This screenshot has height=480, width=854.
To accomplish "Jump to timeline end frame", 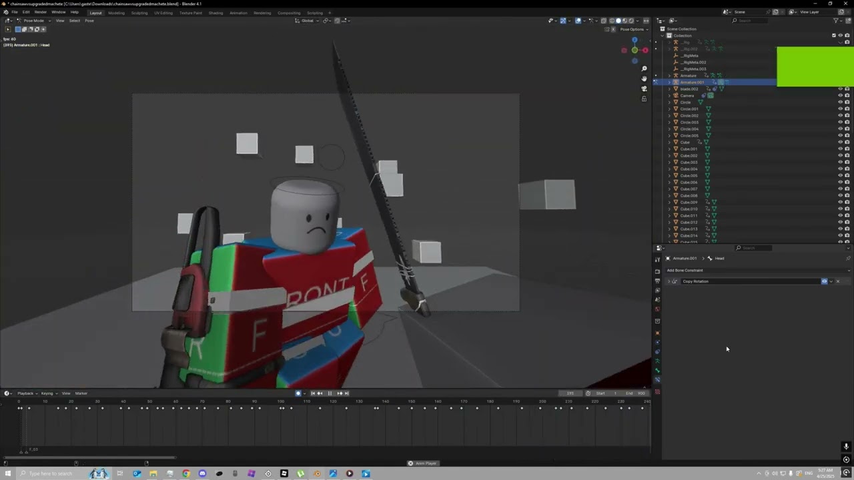I will pos(346,393).
